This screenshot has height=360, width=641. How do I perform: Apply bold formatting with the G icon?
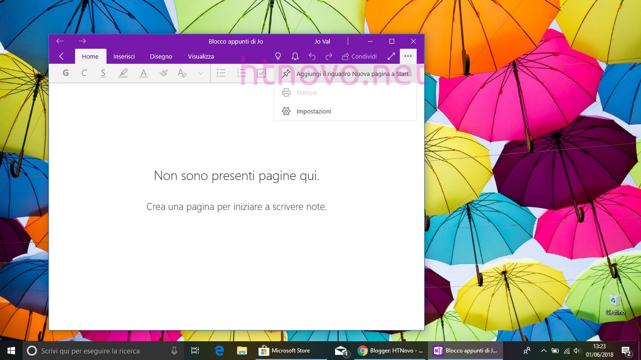pos(66,73)
